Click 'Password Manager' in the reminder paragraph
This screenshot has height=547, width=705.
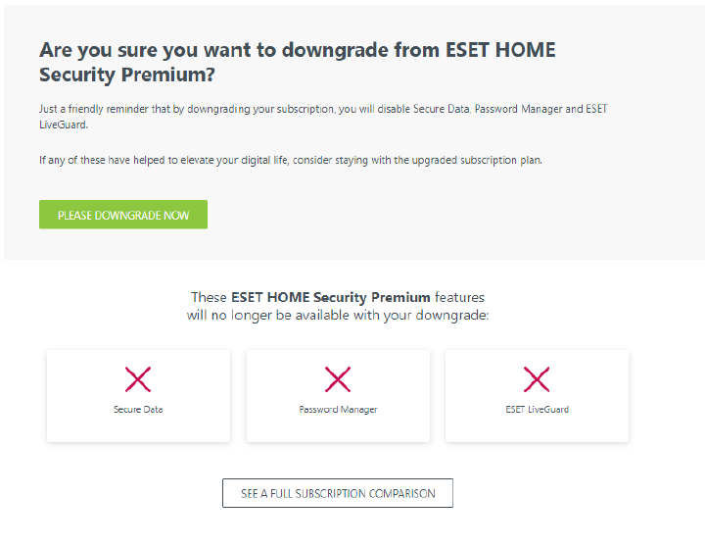(517, 109)
